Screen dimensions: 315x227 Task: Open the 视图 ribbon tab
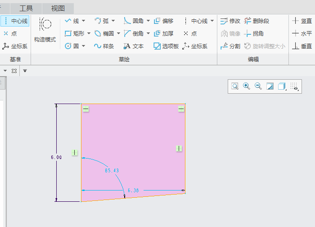58,8
